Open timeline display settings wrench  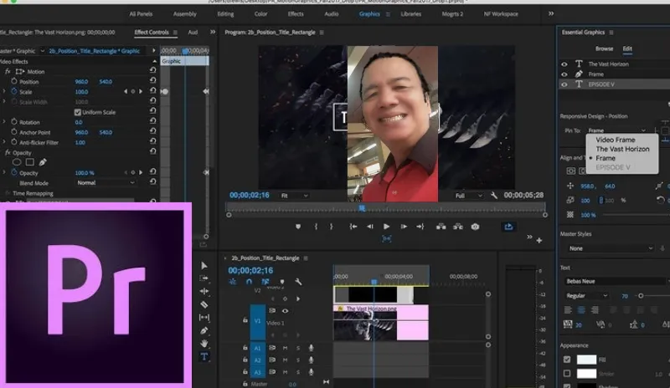pos(298,282)
